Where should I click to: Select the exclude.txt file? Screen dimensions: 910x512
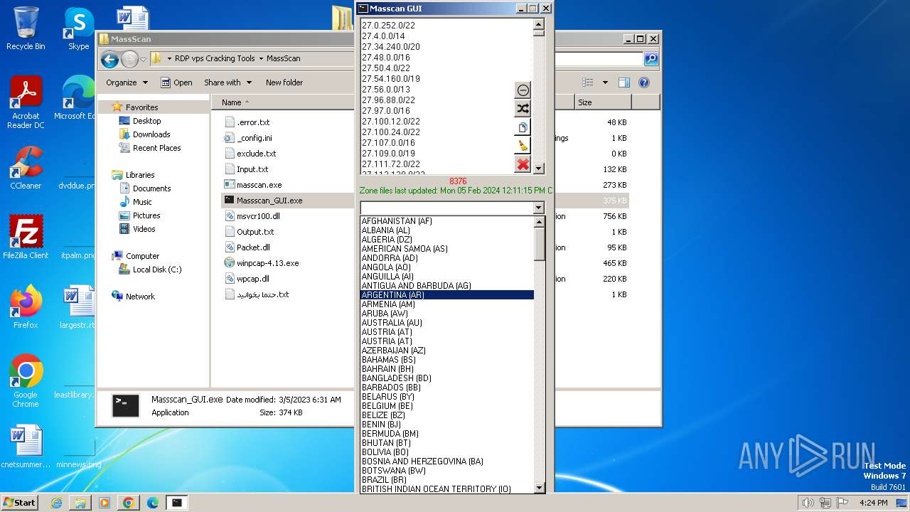tap(256, 154)
